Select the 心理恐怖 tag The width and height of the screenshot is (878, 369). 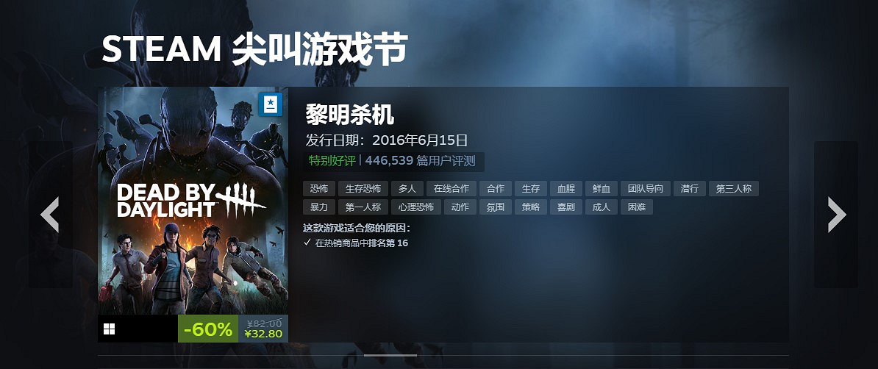pyautogui.click(x=416, y=207)
